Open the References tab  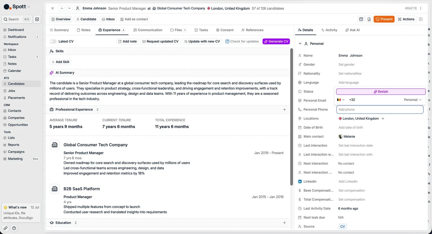pyautogui.click(x=252, y=30)
